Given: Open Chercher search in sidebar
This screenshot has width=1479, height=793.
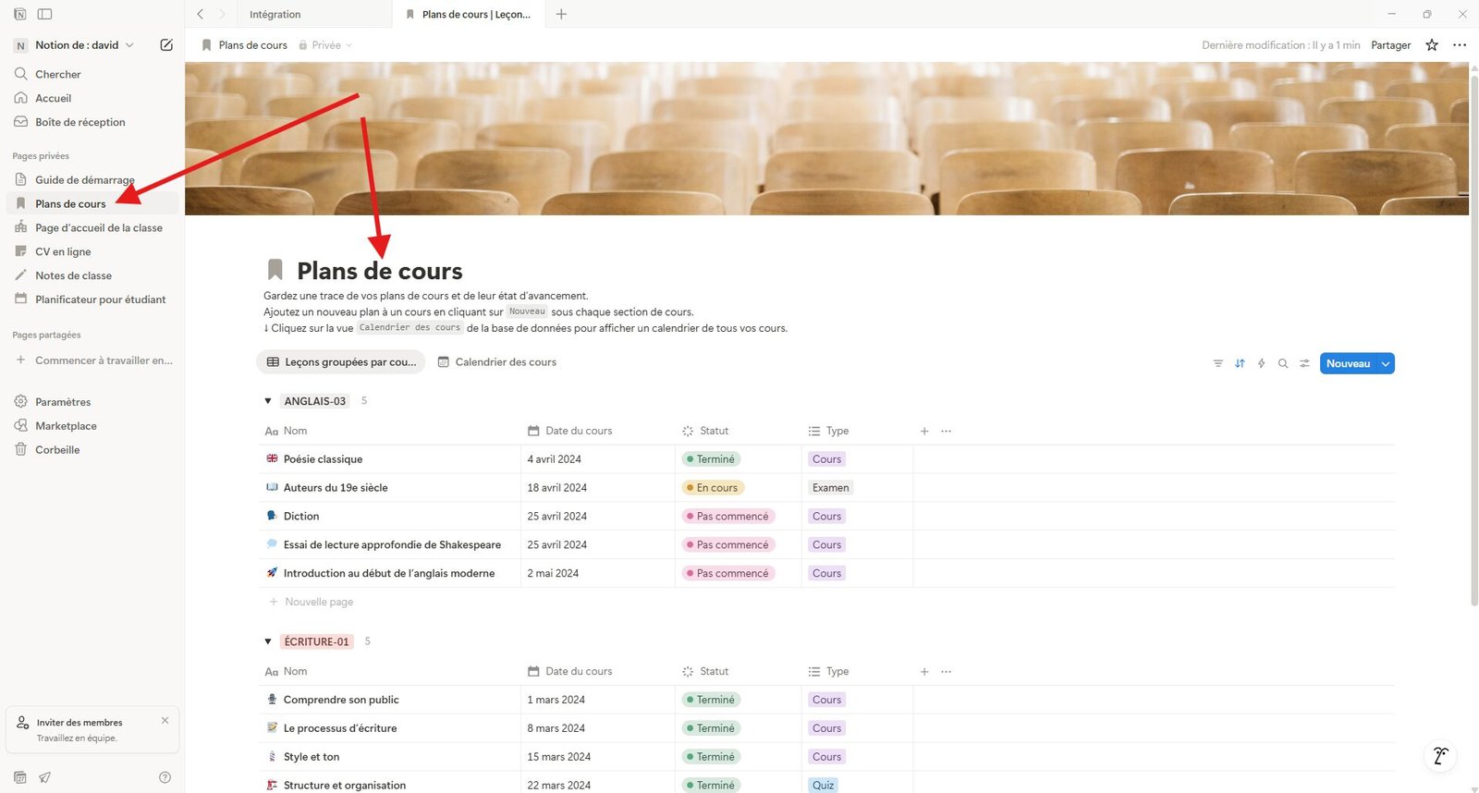Looking at the screenshot, I should click(92, 74).
